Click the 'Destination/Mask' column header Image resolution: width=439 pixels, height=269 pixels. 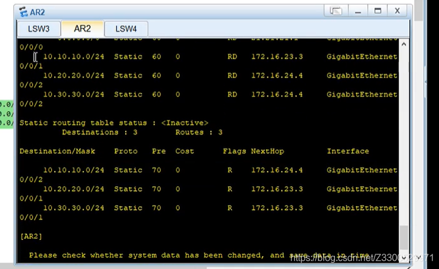coord(58,151)
